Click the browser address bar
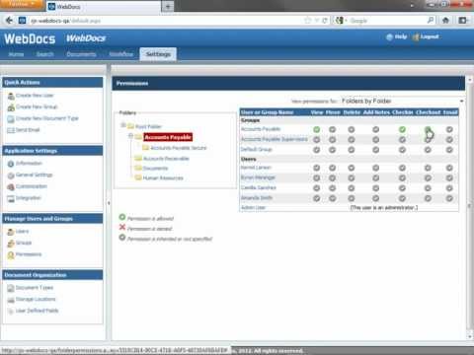The height and width of the screenshot is (355, 474). tap(165, 21)
